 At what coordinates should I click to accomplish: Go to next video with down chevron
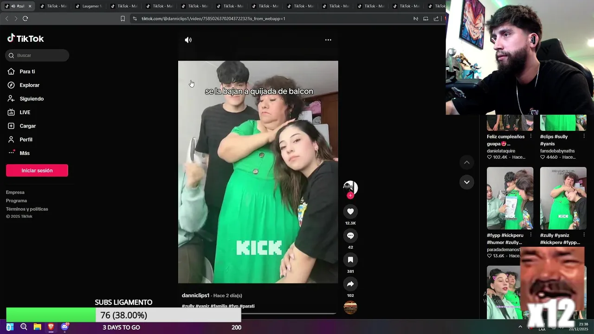(x=467, y=182)
